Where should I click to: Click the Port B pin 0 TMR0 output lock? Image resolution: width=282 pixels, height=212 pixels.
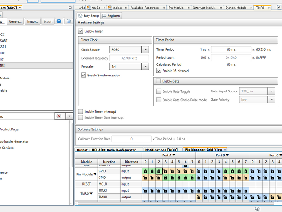[x=199, y=197]
